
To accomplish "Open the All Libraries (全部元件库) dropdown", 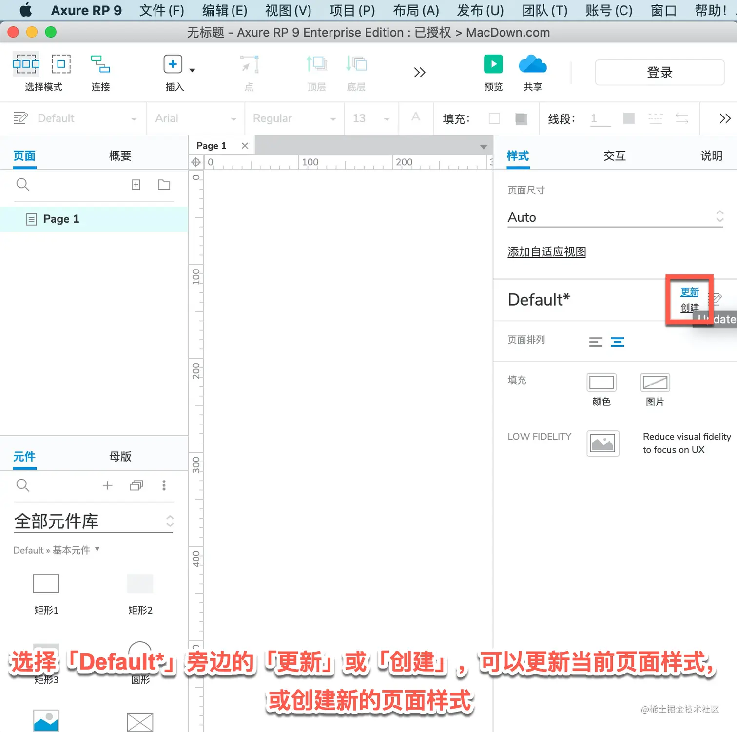I will pyautogui.click(x=94, y=521).
